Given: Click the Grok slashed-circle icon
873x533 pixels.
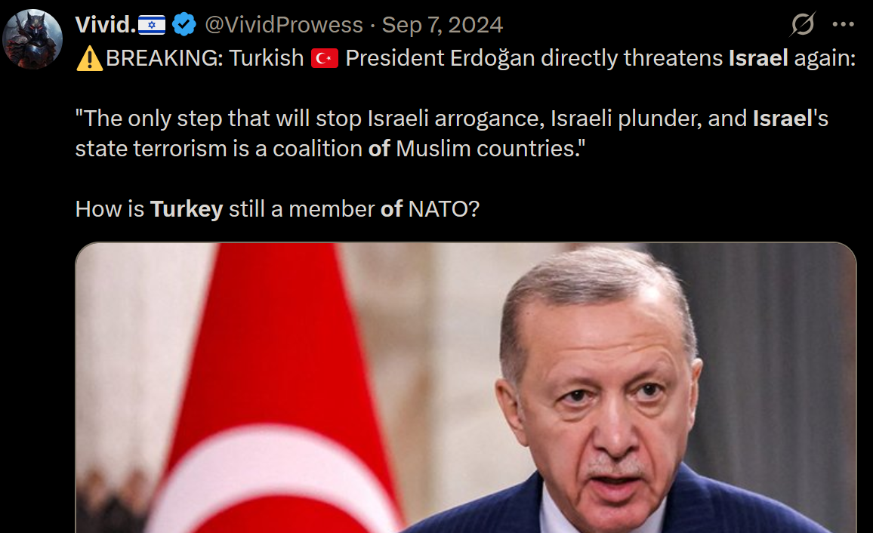Looking at the screenshot, I should click(803, 24).
